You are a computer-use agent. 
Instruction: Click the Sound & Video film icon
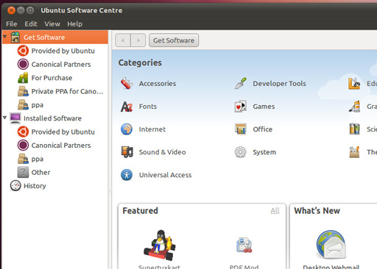(x=127, y=152)
